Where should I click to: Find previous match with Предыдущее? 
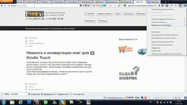[47, 94]
